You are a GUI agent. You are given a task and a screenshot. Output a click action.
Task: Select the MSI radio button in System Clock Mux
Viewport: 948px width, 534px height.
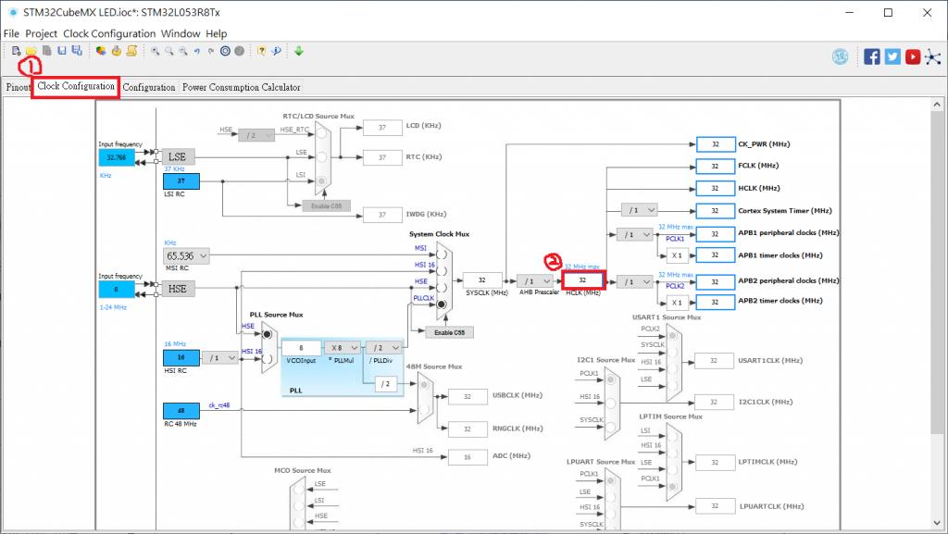click(442, 255)
